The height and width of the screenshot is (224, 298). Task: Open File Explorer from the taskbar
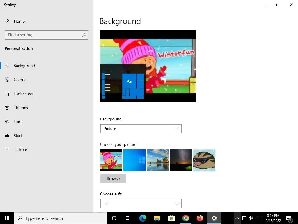157,218
